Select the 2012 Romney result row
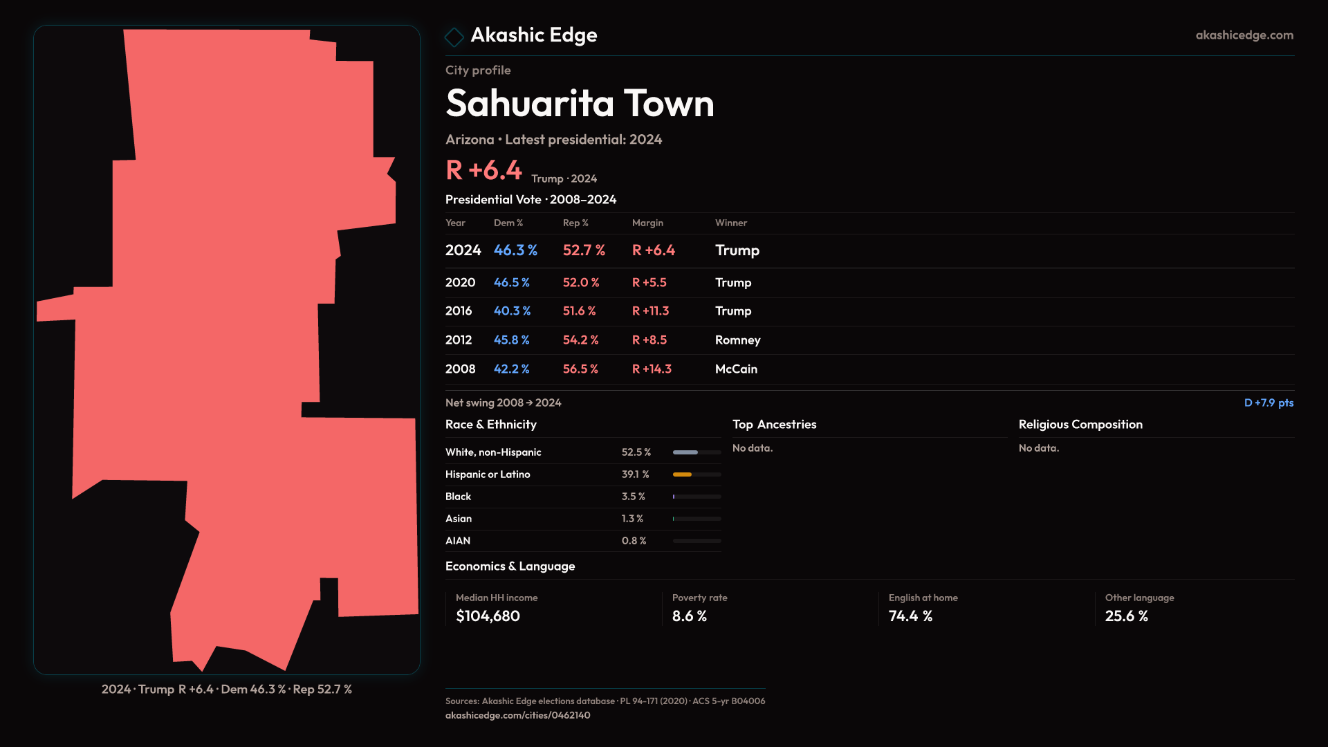This screenshot has width=1328, height=747. [x=602, y=340]
